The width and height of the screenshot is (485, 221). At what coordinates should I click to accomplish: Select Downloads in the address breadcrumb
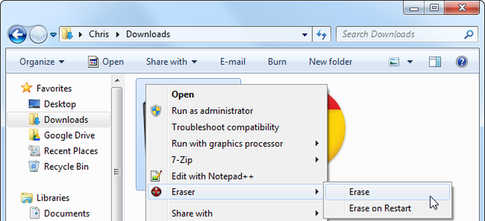tap(148, 34)
